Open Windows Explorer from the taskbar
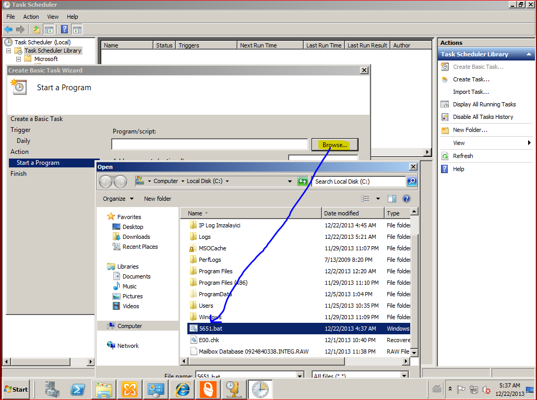This screenshot has width=537, height=400. coord(104,390)
